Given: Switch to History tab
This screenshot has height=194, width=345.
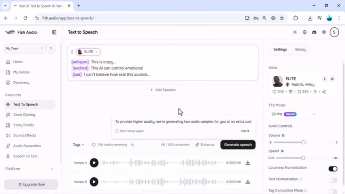Looking at the screenshot, I should 300,50.
